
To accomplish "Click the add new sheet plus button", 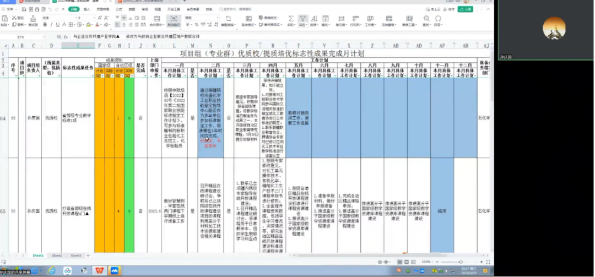I will (88, 256).
